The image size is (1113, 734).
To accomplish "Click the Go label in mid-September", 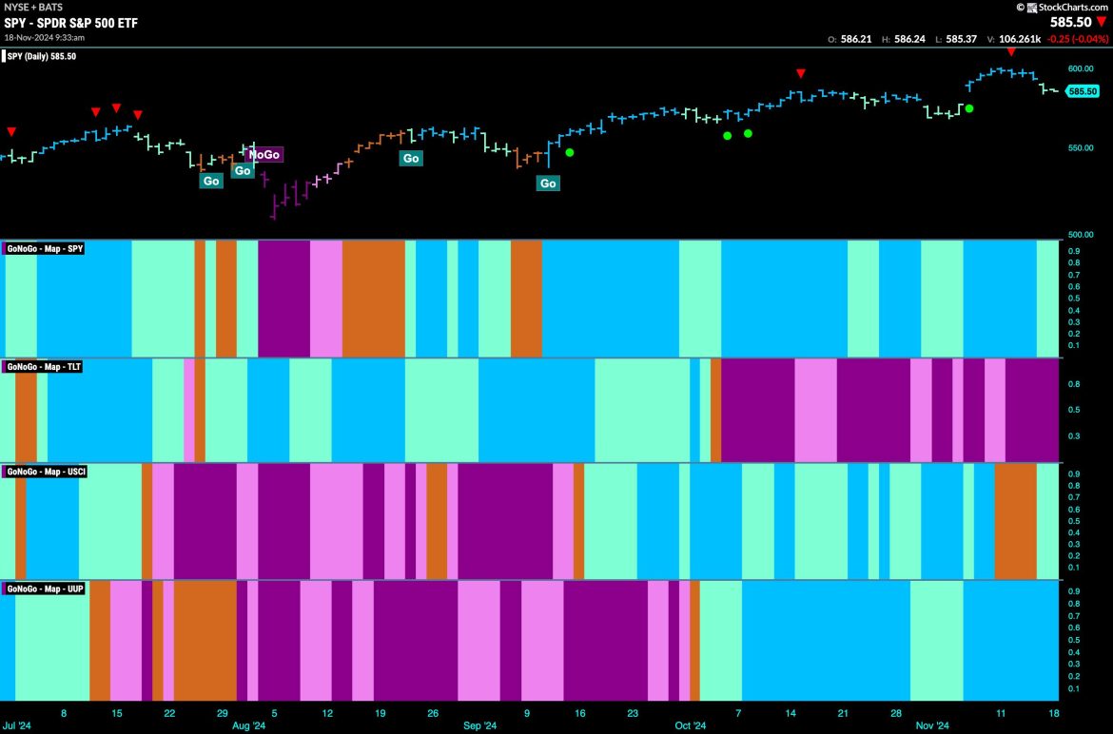I will [548, 183].
